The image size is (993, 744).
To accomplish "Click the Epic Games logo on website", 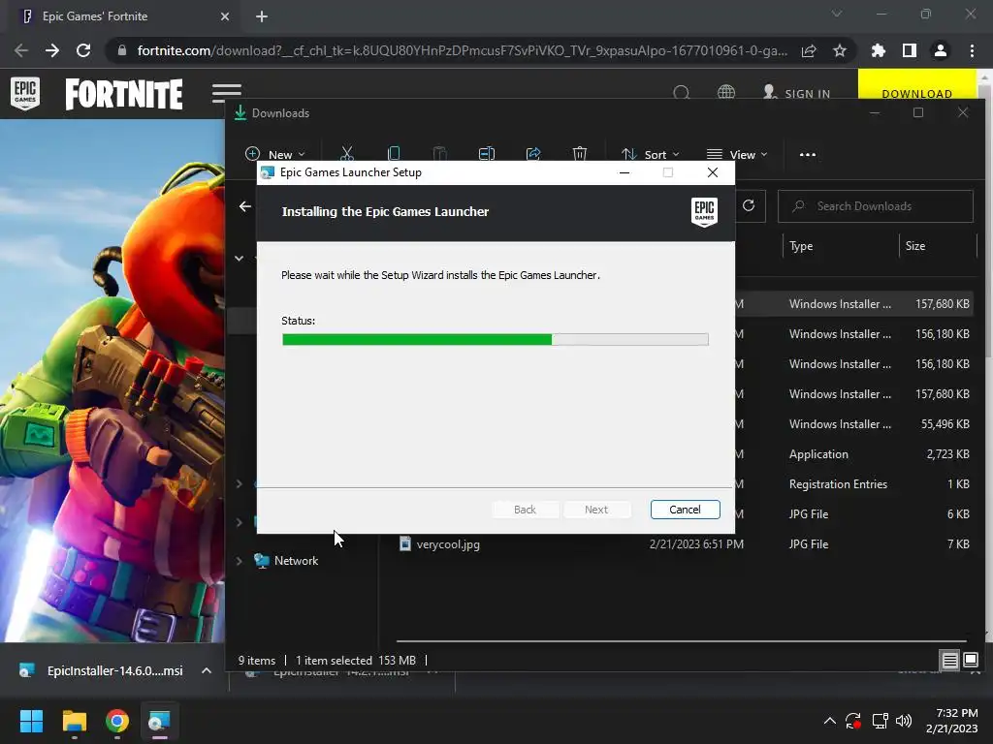I will (25, 93).
